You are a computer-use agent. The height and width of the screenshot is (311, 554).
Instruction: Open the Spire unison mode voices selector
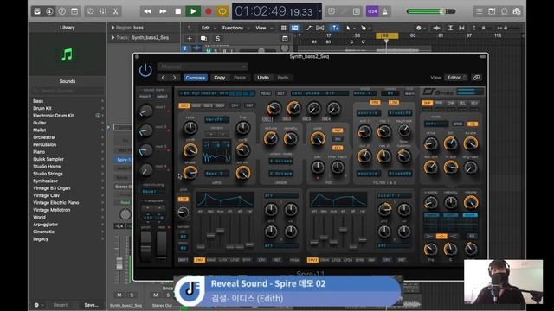click(280, 162)
